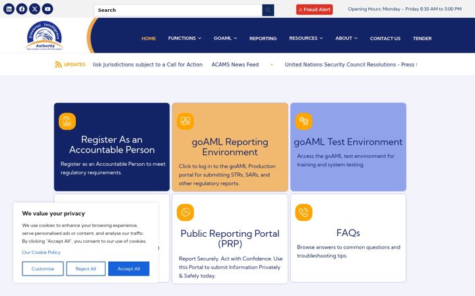Screen dimensions: 475x296
Task: Open the FAQs heading
Action: (x=348, y=233)
